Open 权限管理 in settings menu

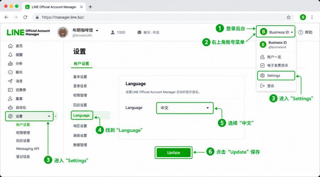coord(80,96)
